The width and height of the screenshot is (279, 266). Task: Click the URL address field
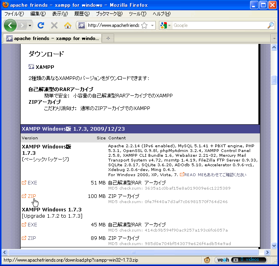113,25
